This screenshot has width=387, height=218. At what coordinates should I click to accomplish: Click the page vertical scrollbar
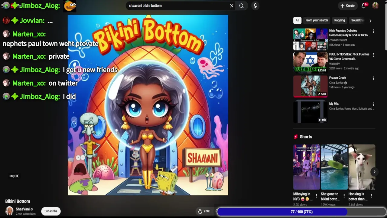(x=385, y=27)
